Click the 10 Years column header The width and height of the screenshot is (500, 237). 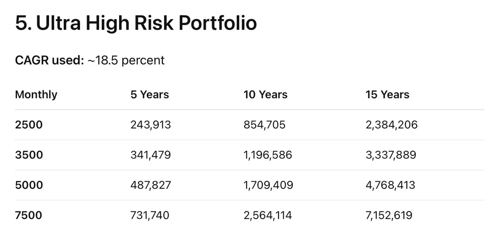click(x=265, y=95)
